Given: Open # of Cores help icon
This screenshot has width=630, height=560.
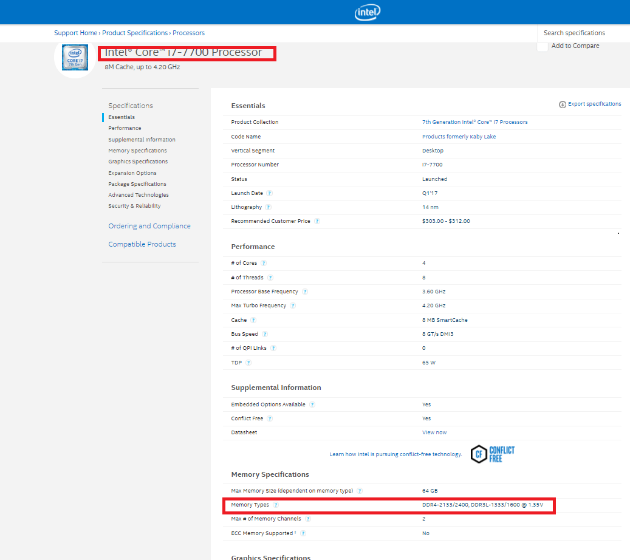Looking at the screenshot, I should pyautogui.click(x=264, y=263).
